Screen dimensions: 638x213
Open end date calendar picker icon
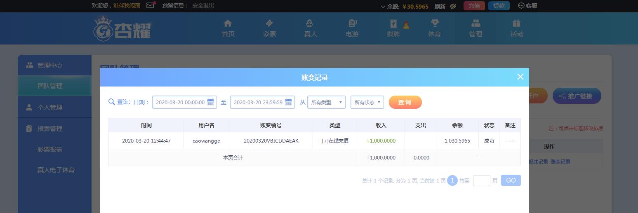pos(289,102)
